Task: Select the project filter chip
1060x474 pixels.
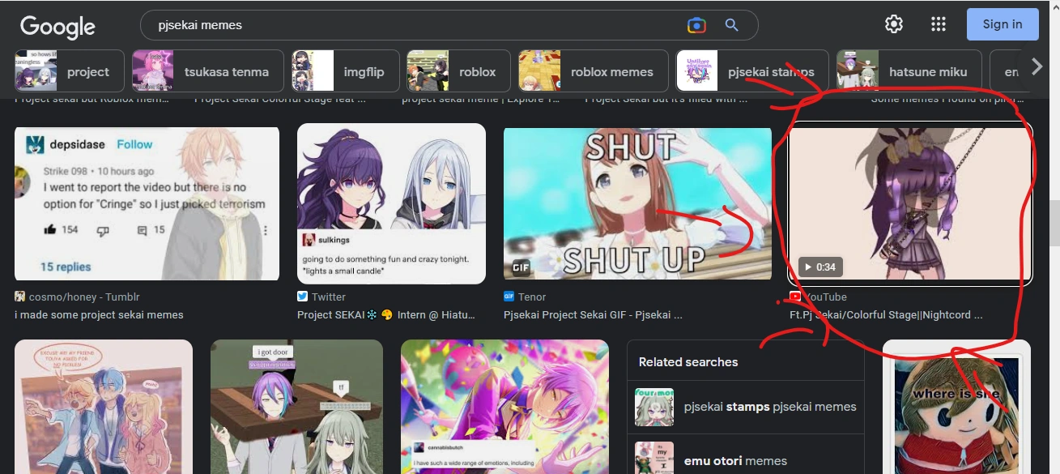Action: [70, 71]
